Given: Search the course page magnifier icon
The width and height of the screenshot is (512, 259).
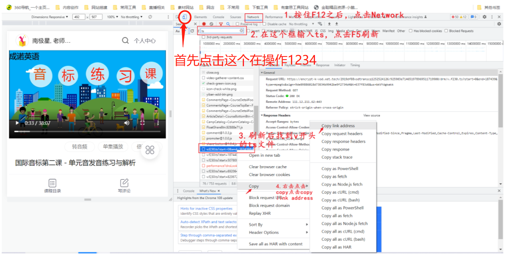Looking at the screenshot, I should tap(125, 40).
